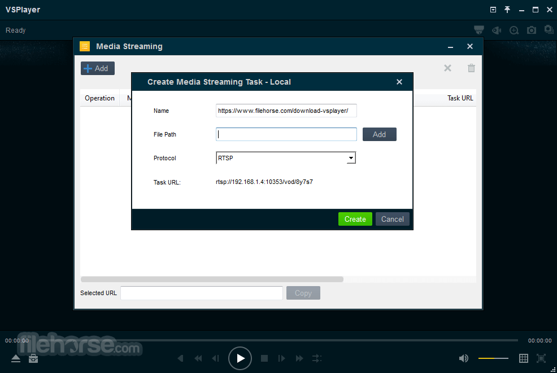Click the playback progress seek bar
Viewport: 557px width, 373px height.
273,340
